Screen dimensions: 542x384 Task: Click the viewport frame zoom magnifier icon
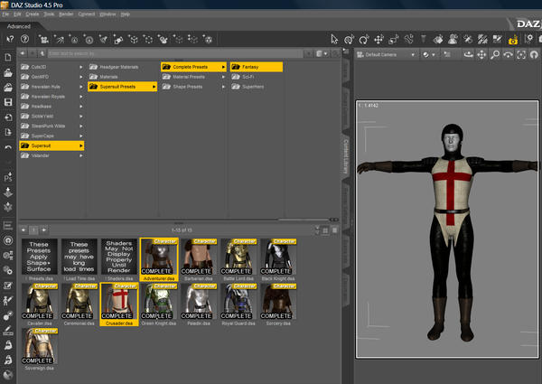[496, 55]
